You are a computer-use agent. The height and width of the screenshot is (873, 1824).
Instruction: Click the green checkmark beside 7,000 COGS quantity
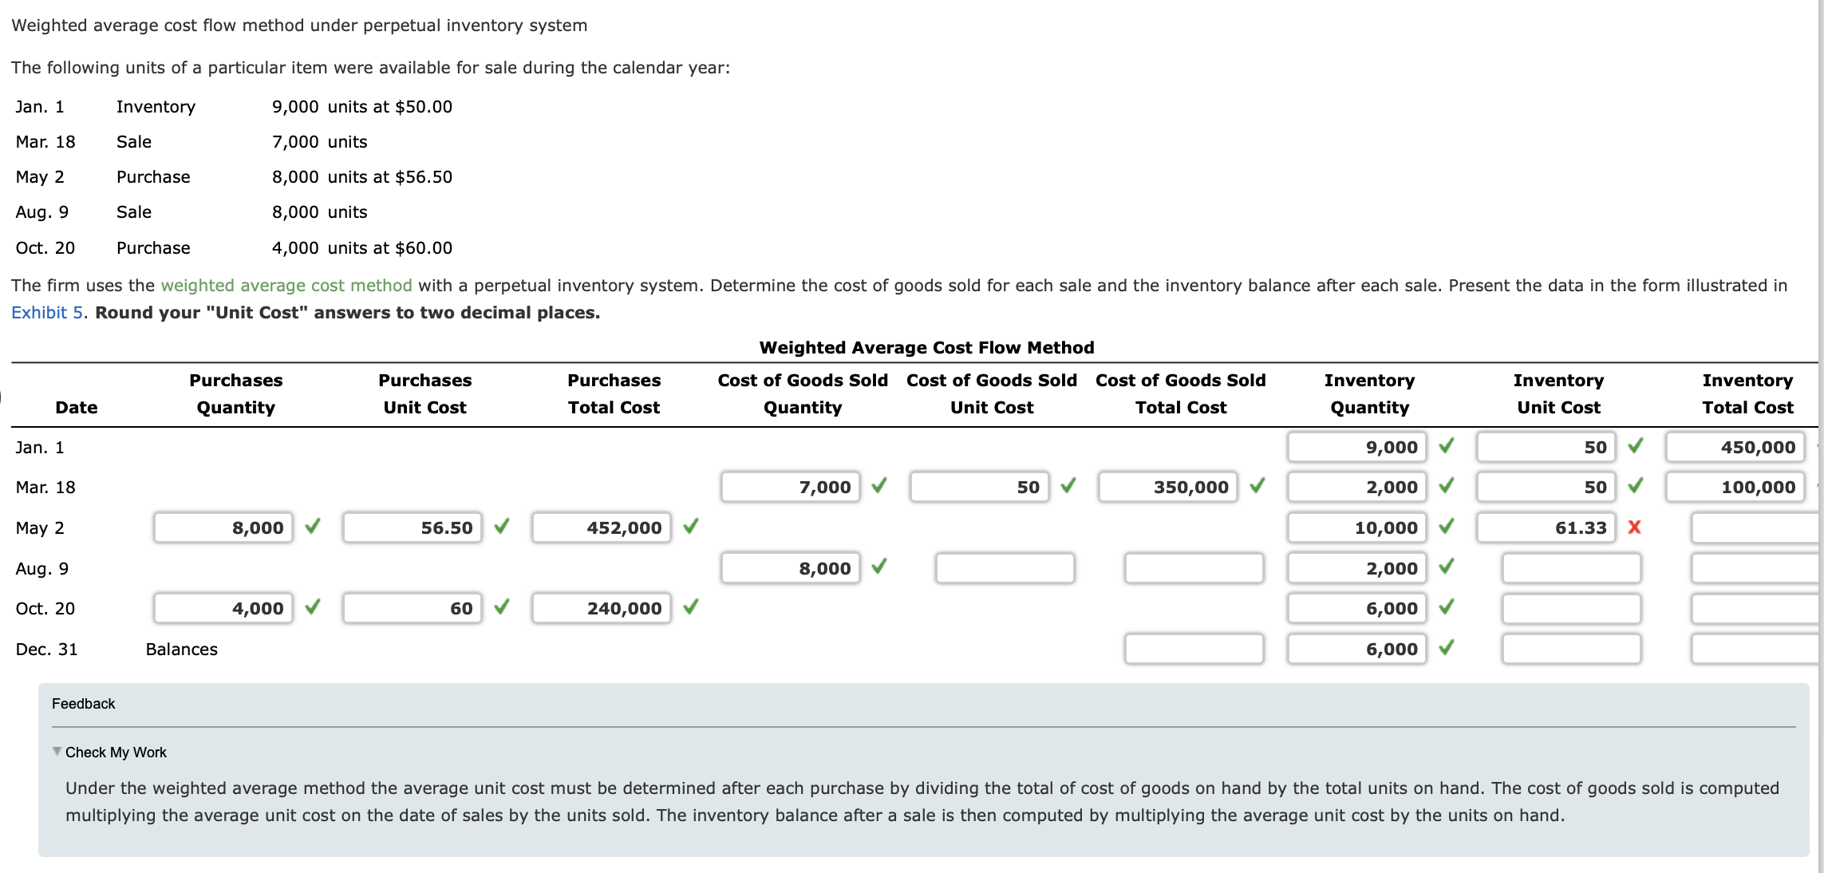click(x=879, y=485)
